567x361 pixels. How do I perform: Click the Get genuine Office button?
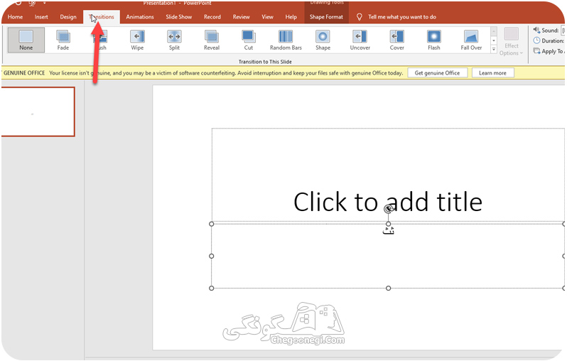point(437,72)
